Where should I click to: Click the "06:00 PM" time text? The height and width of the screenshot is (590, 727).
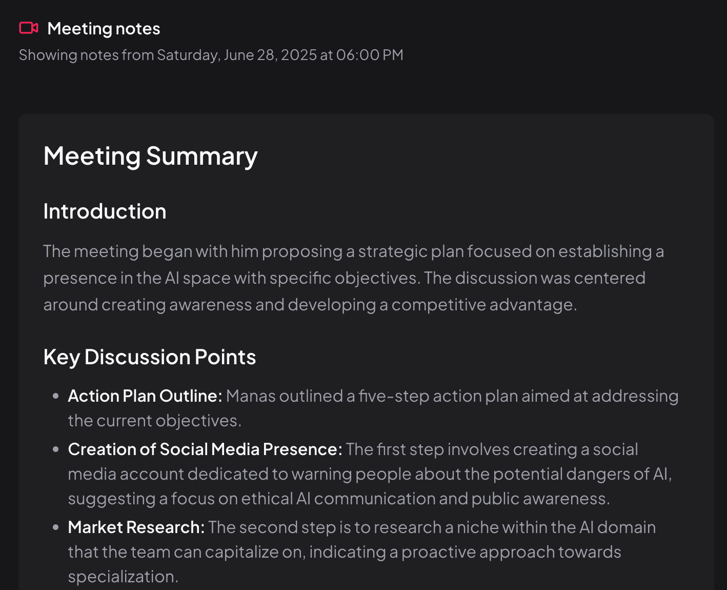tap(370, 55)
